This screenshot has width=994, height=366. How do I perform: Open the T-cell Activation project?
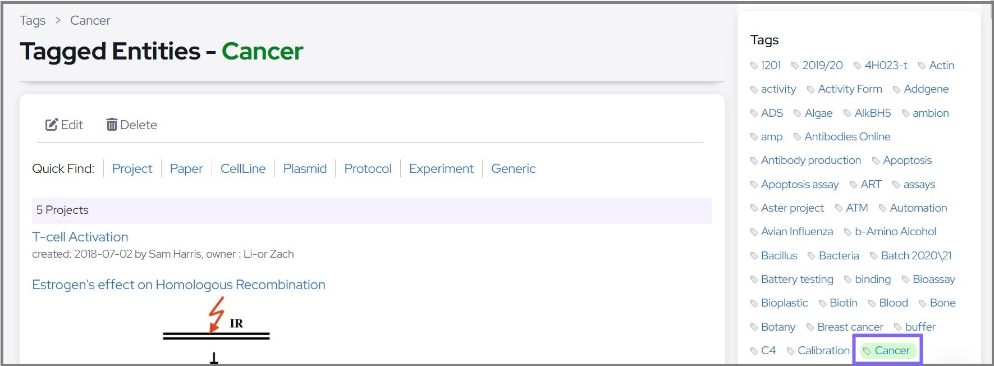tap(80, 237)
